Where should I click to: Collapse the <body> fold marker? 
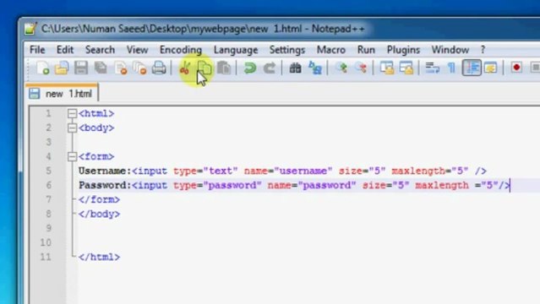pos(72,128)
